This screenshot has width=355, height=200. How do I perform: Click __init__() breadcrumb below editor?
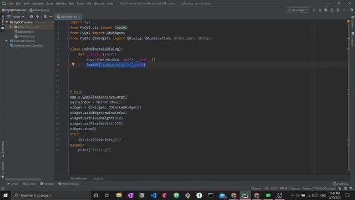(98, 178)
